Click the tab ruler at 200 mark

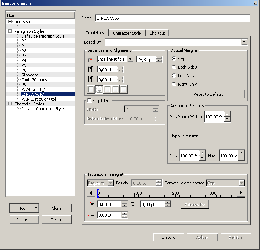[172, 194]
